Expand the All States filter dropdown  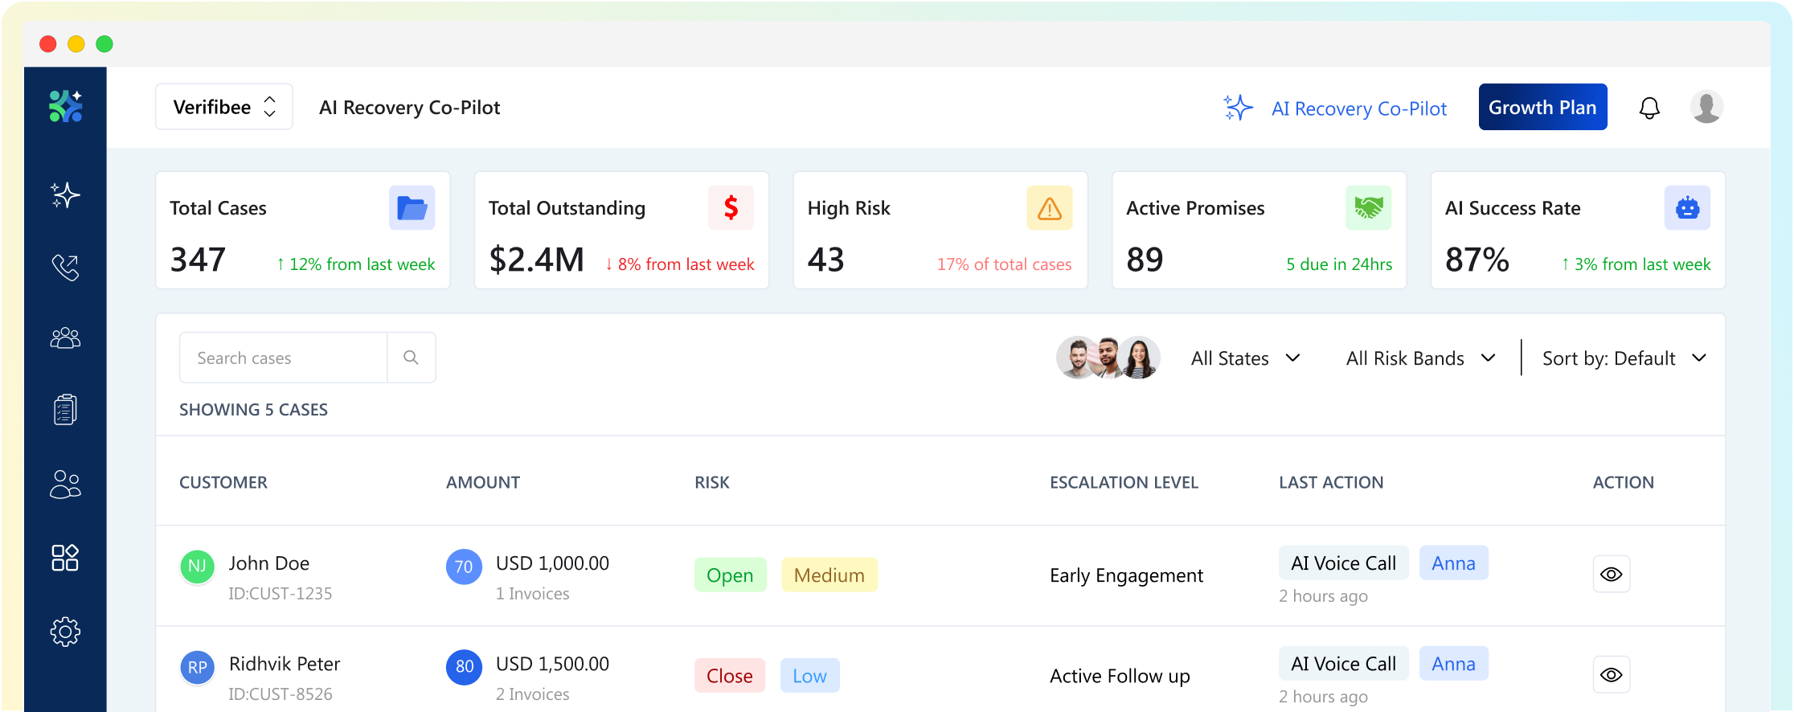[1245, 358]
